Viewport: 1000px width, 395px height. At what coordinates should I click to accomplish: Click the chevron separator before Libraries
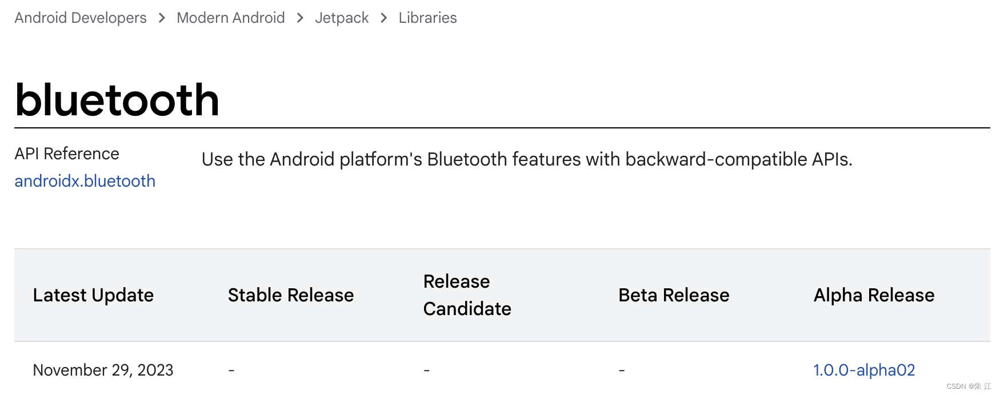[383, 18]
